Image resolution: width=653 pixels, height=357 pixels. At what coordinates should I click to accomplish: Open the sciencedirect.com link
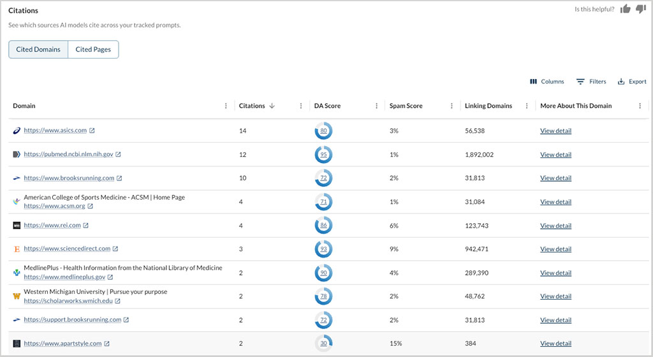tap(67, 249)
